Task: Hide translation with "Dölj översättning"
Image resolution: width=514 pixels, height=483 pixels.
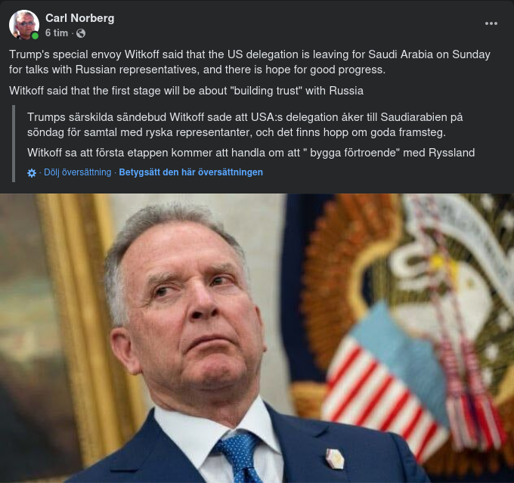Action: point(78,172)
